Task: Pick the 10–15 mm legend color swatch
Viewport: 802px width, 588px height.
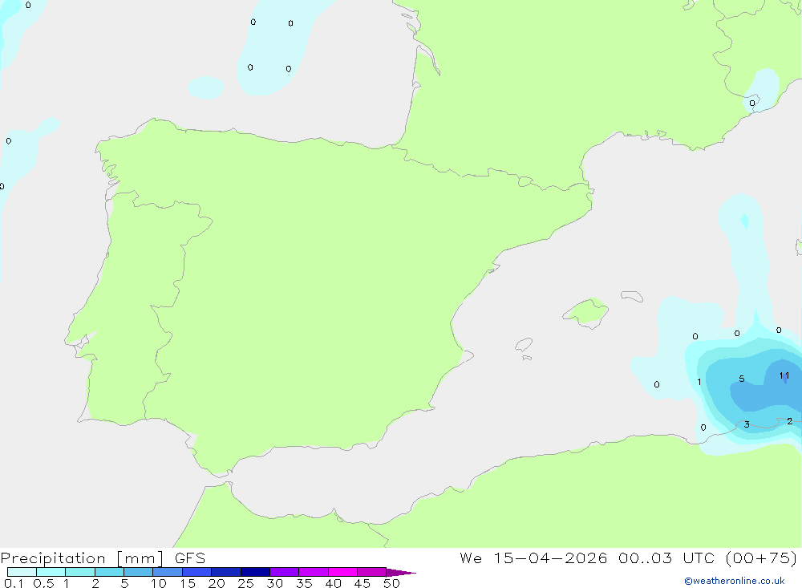Action: 168,572
